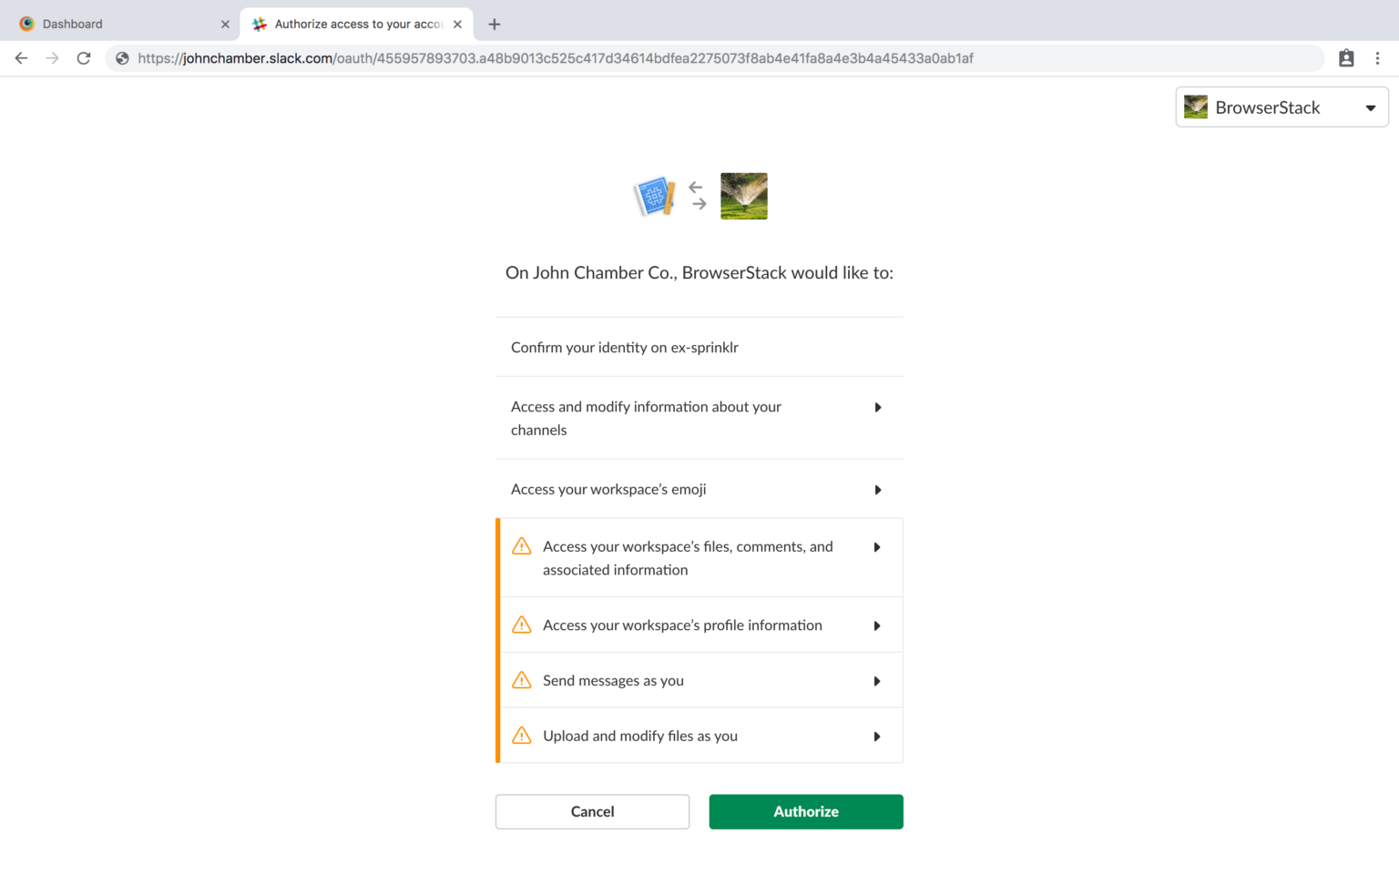Viewport: 1399px width, 874px height.
Task: Expand the channels access permission details
Action: 877,407
